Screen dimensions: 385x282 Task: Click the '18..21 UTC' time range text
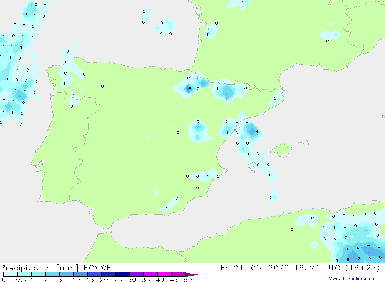coord(317,267)
